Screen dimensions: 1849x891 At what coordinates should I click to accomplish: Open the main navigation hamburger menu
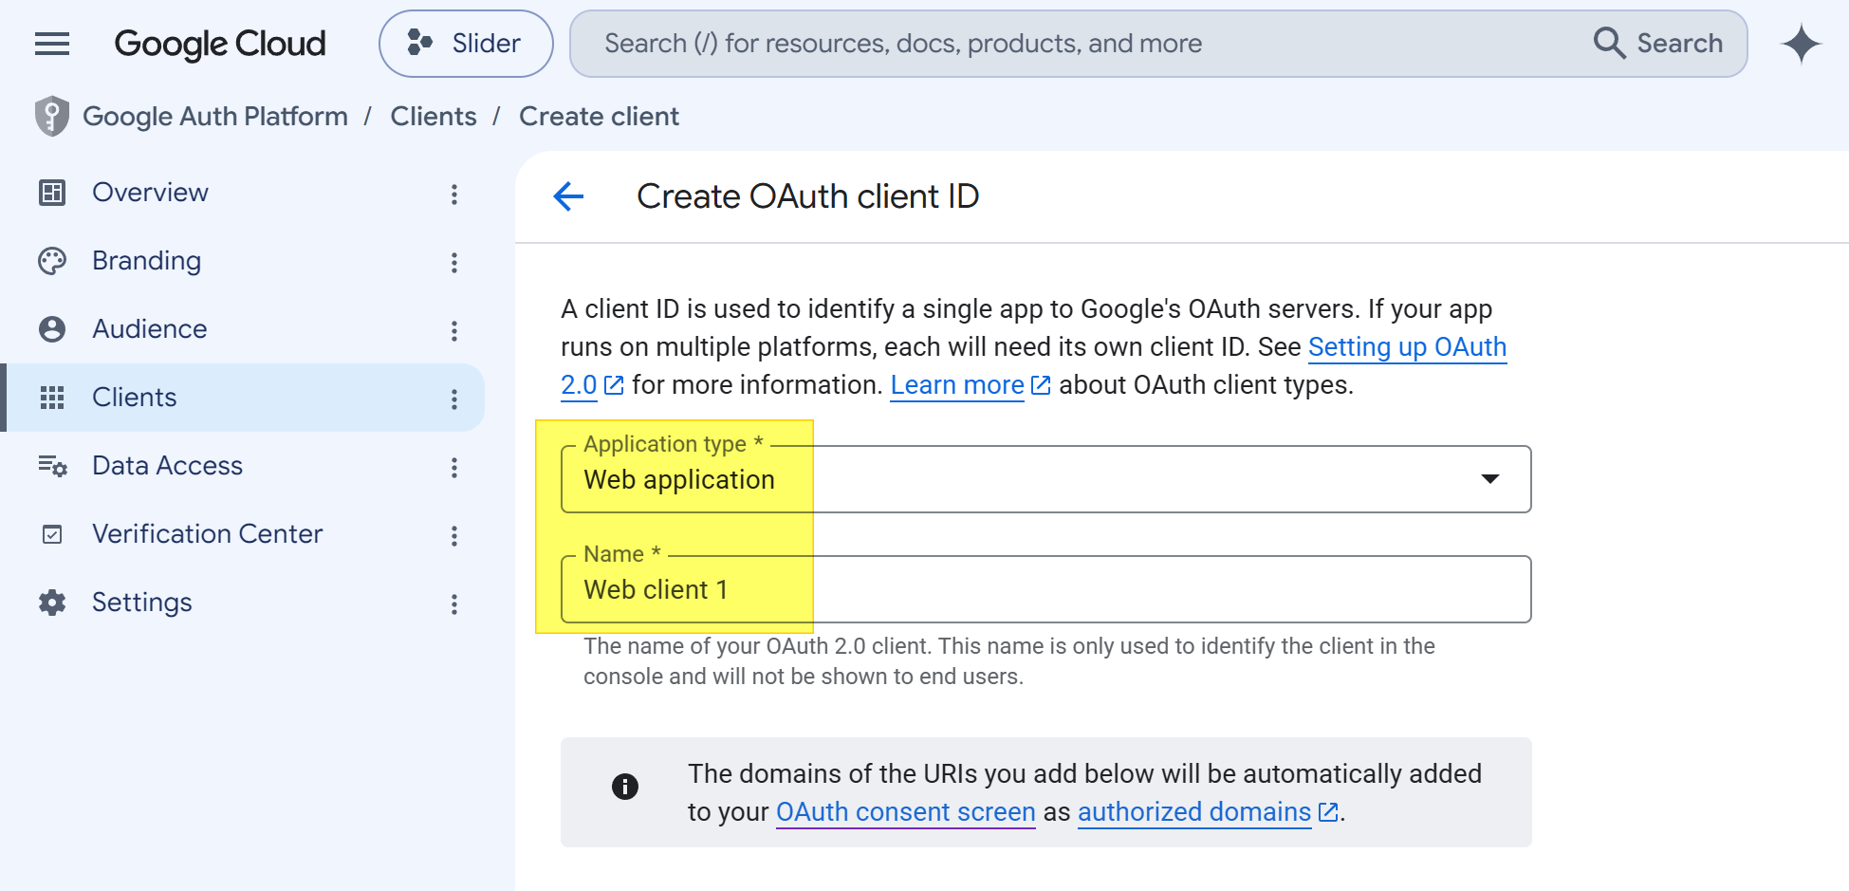point(52,44)
